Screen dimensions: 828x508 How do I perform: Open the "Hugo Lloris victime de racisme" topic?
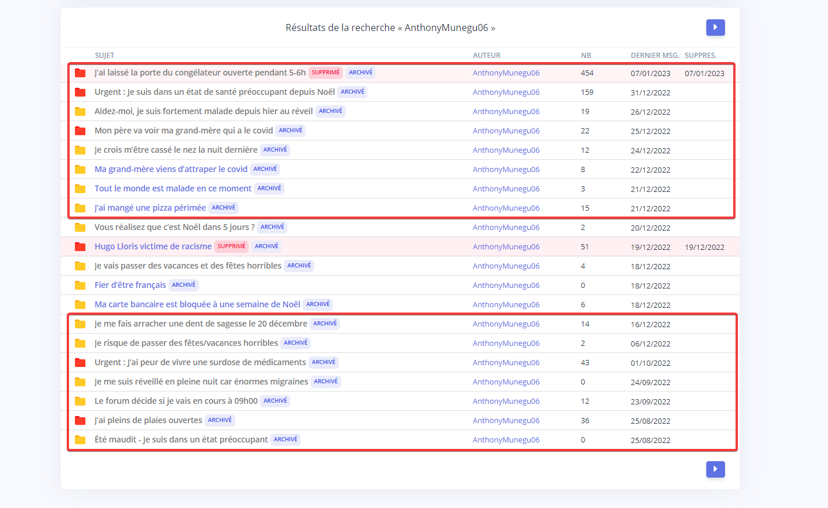153,246
